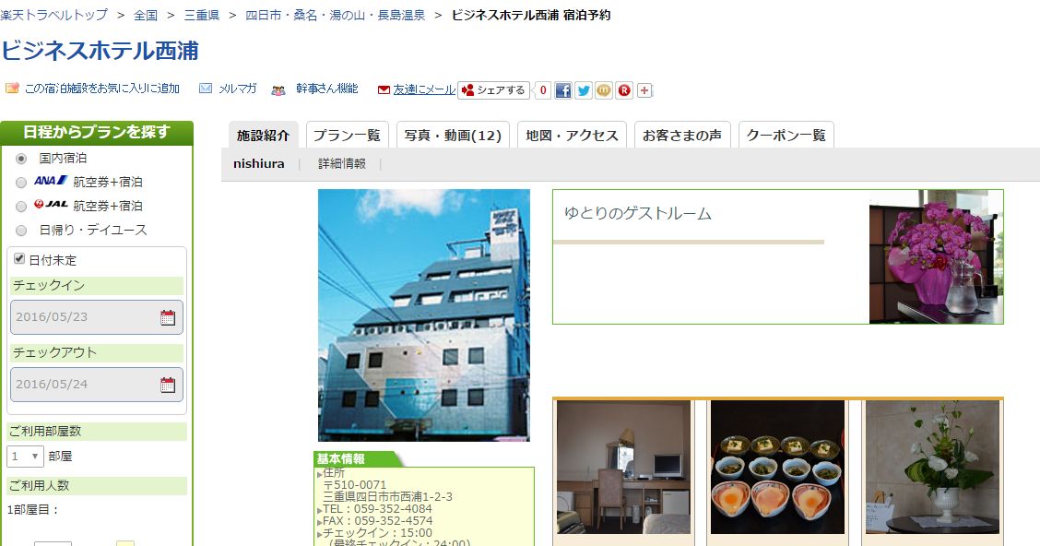This screenshot has width=1040, height=546.
Task: Click メルマガ link
Action: coord(238,89)
